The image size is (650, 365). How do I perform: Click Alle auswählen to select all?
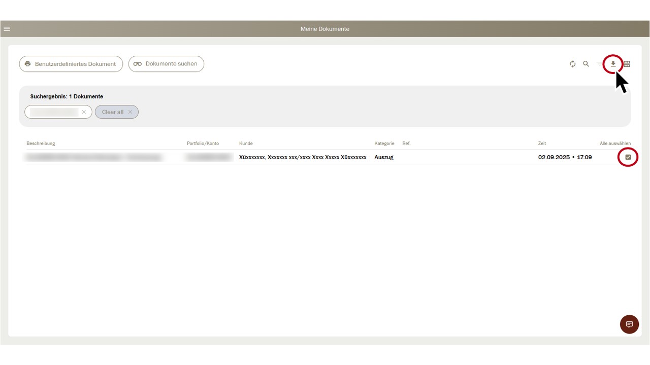[x=615, y=143]
